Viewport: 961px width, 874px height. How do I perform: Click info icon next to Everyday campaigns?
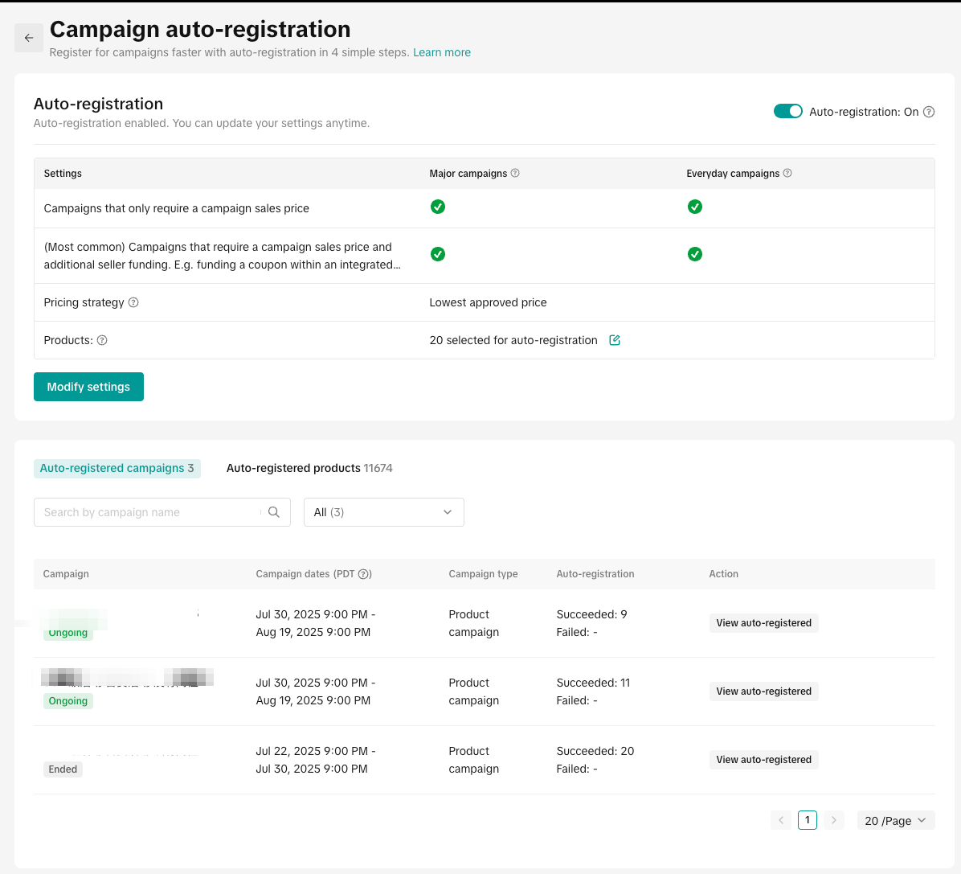[787, 173]
